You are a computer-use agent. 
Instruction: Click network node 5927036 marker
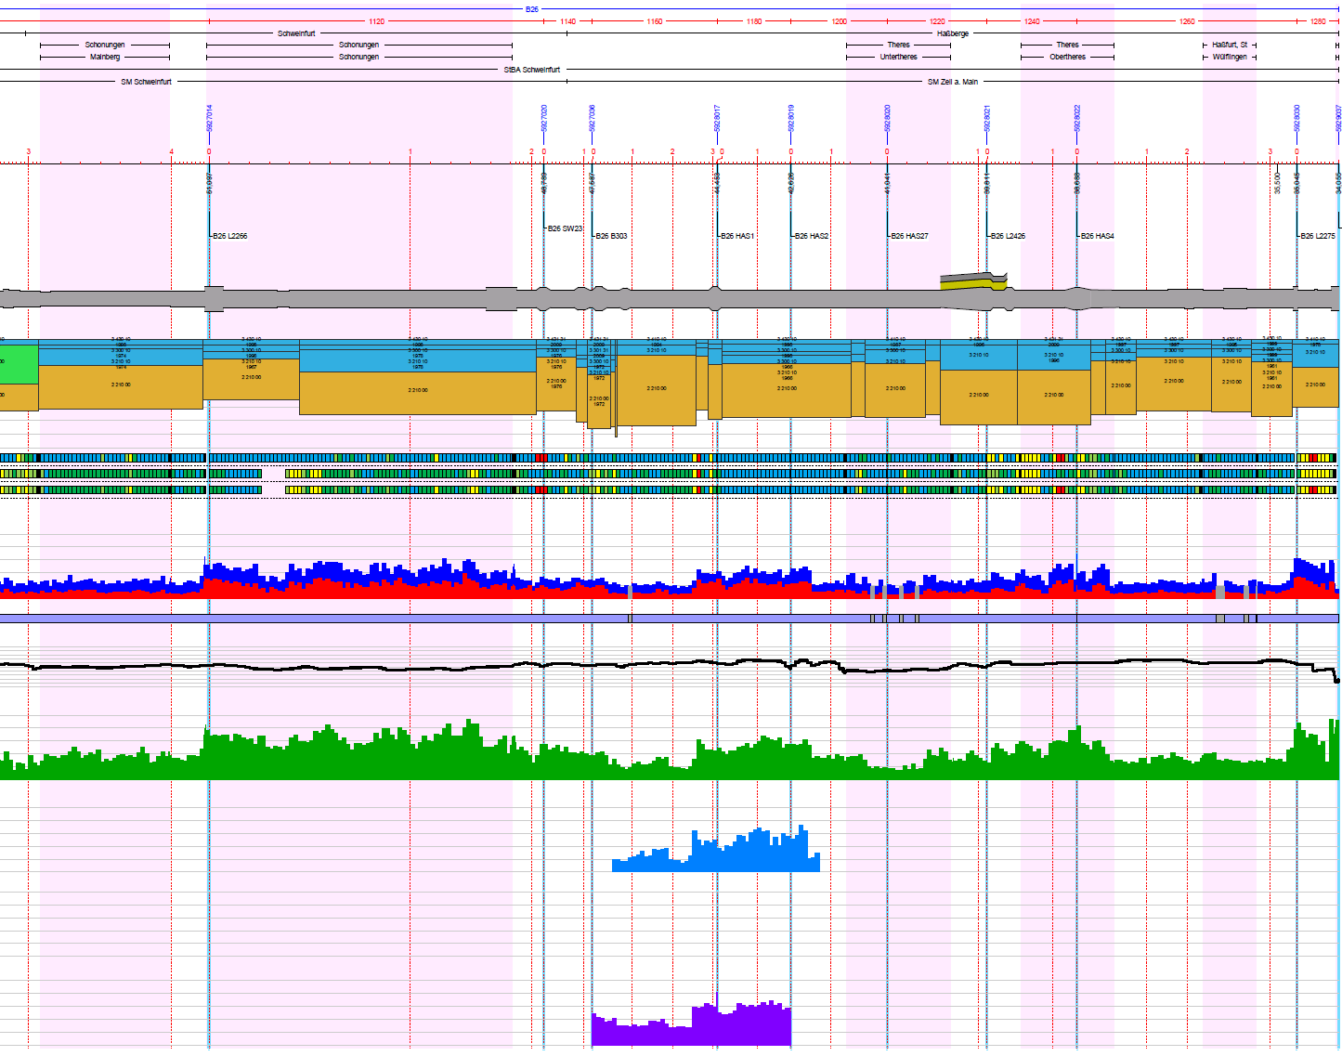[x=593, y=119]
